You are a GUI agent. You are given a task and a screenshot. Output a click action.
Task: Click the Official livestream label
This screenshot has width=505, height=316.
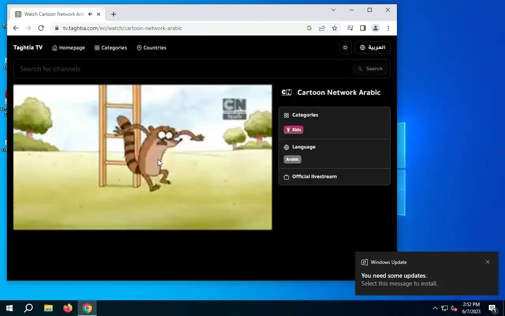314,177
